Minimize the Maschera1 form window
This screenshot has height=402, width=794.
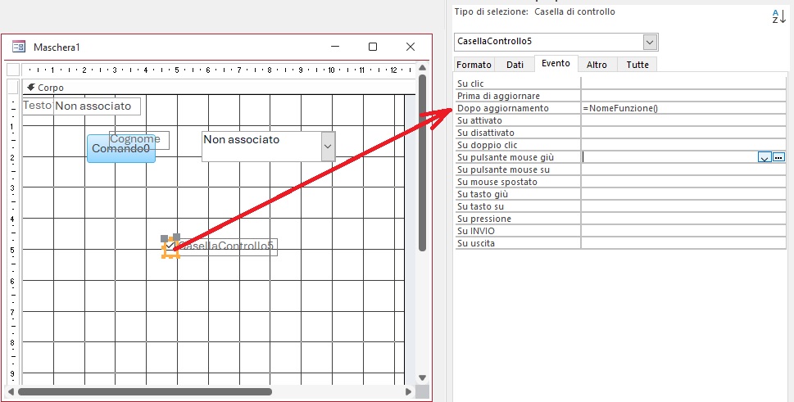(334, 47)
